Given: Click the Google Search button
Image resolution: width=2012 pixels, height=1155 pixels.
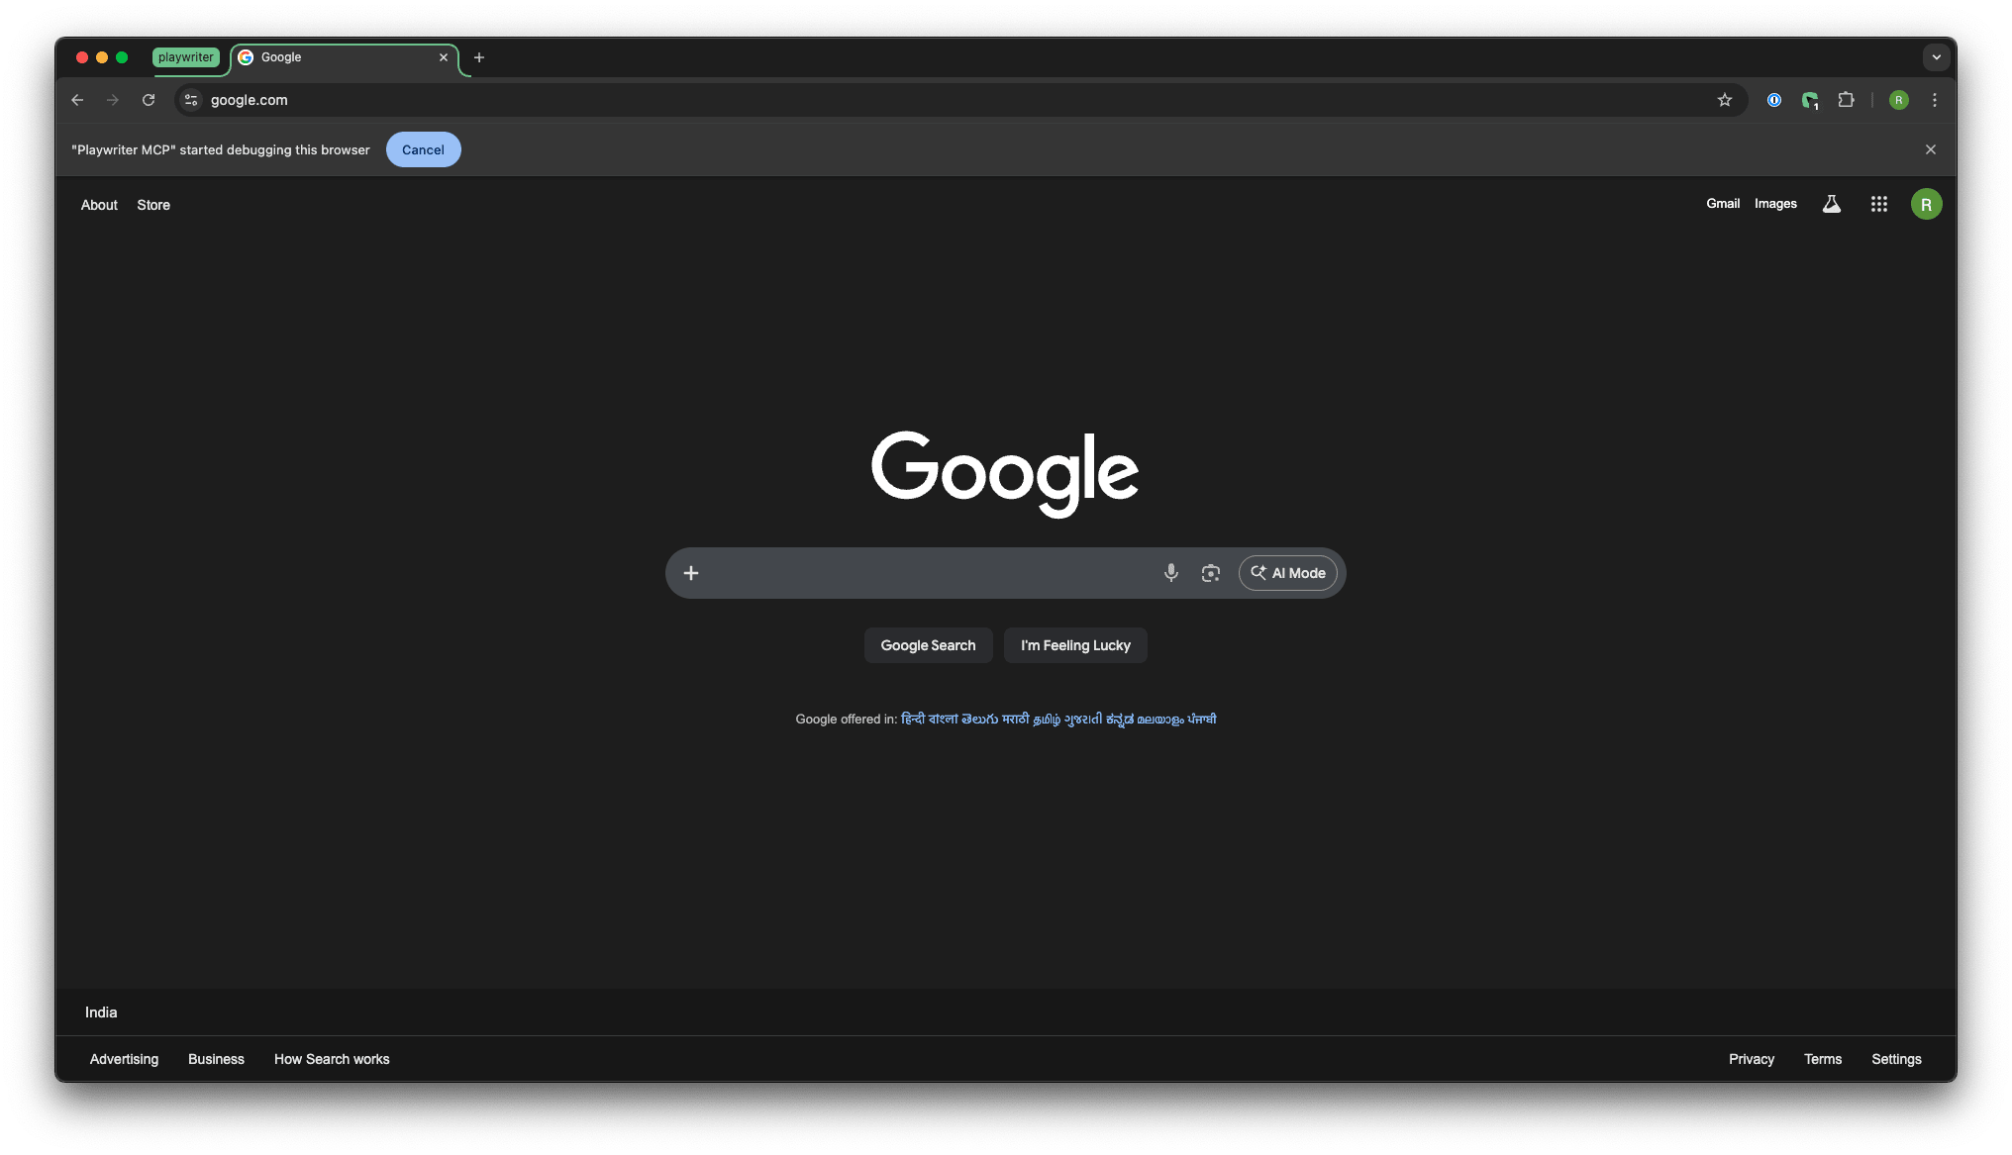Looking at the screenshot, I should coord(928,645).
